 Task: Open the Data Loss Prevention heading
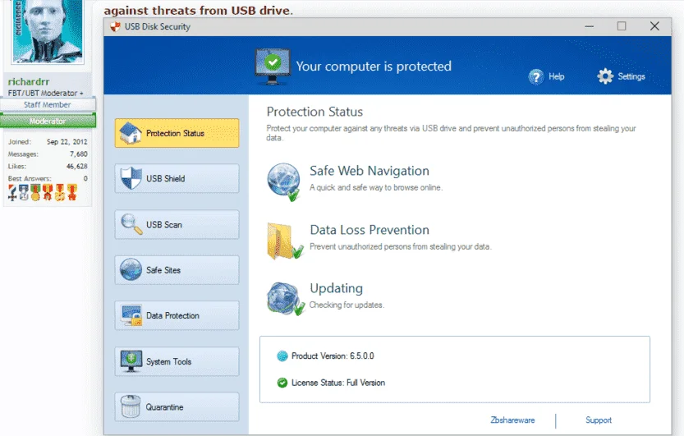(x=370, y=230)
